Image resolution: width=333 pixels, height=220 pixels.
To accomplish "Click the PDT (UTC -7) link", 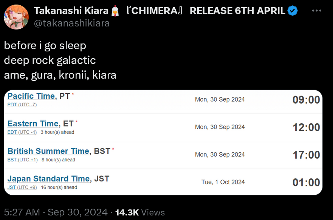I will coord(22,105).
